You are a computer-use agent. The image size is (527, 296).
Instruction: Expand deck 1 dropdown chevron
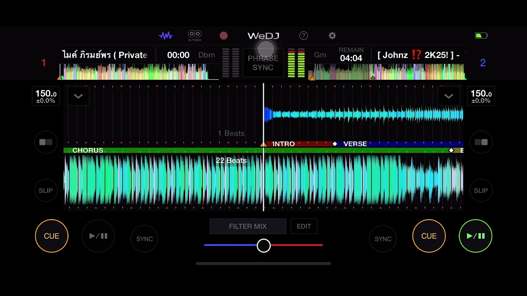point(78,96)
